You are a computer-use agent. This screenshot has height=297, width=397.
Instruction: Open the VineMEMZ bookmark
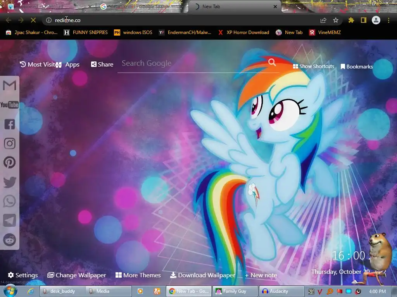coord(325,32)
